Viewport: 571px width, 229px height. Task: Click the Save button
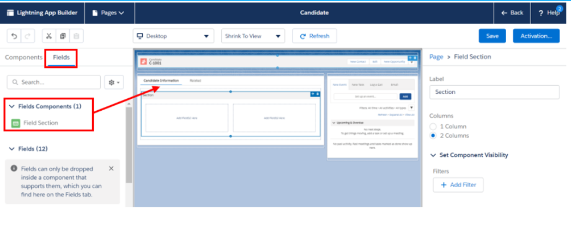(492, 36)
